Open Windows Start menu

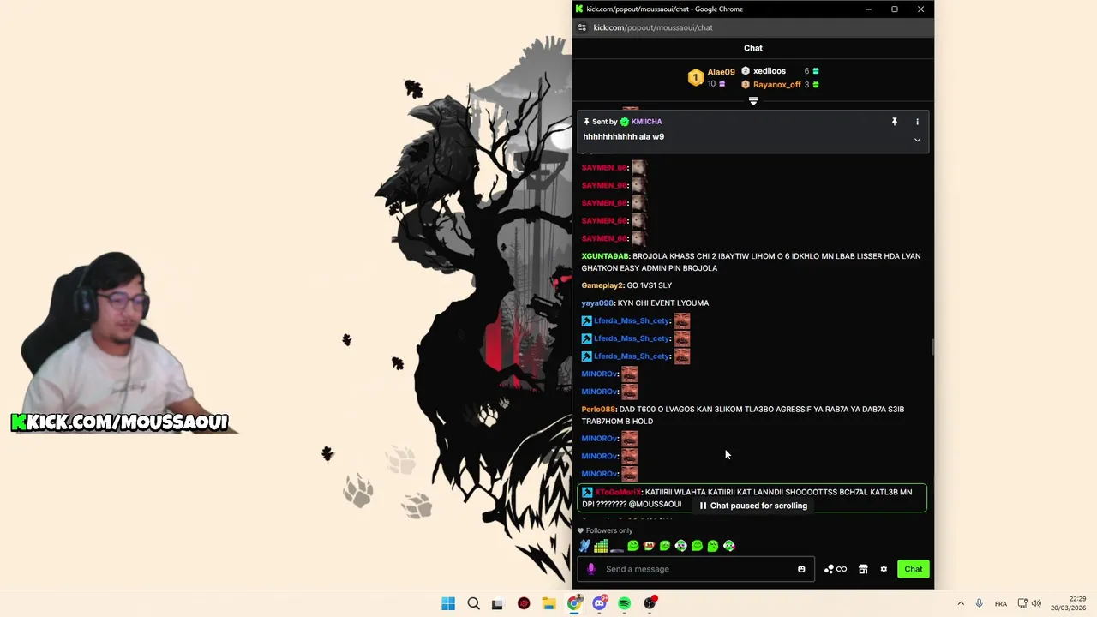click(448, 603)
